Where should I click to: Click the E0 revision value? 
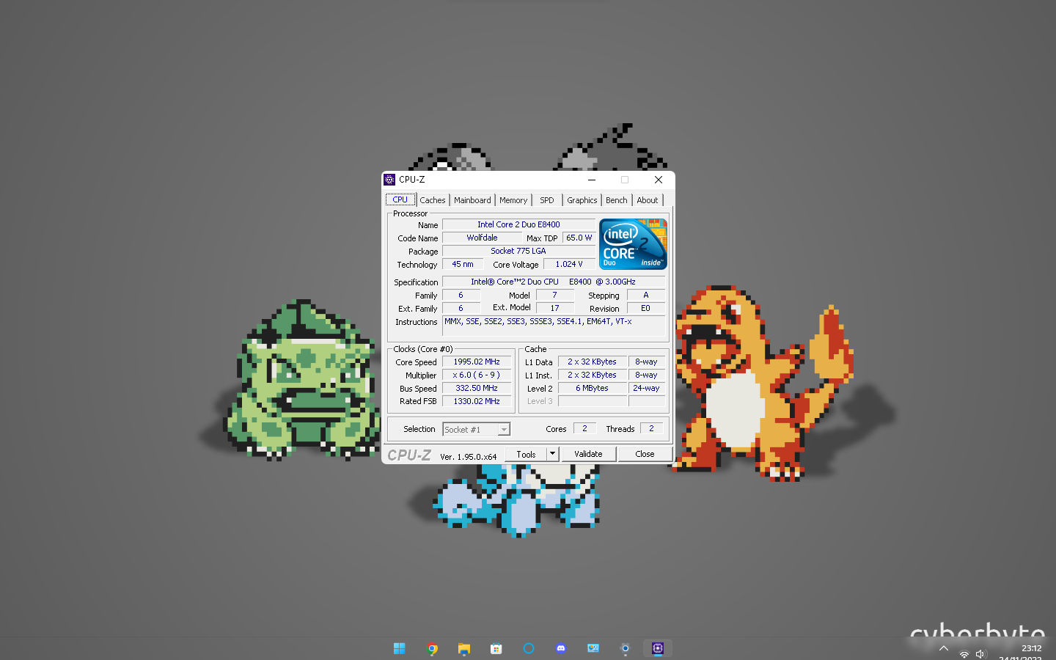click(646, 308)
